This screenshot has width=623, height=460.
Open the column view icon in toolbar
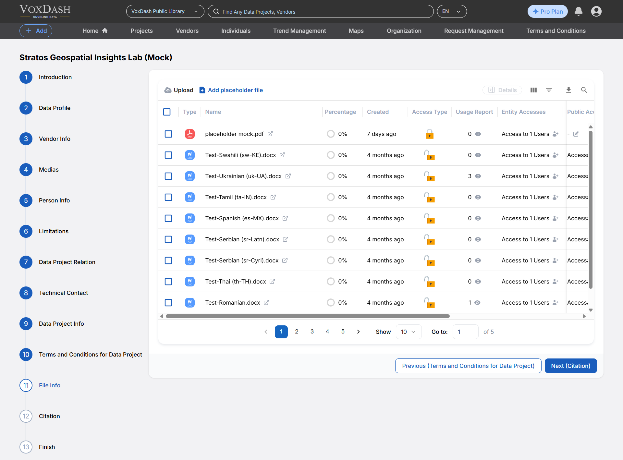coord(533,90)
